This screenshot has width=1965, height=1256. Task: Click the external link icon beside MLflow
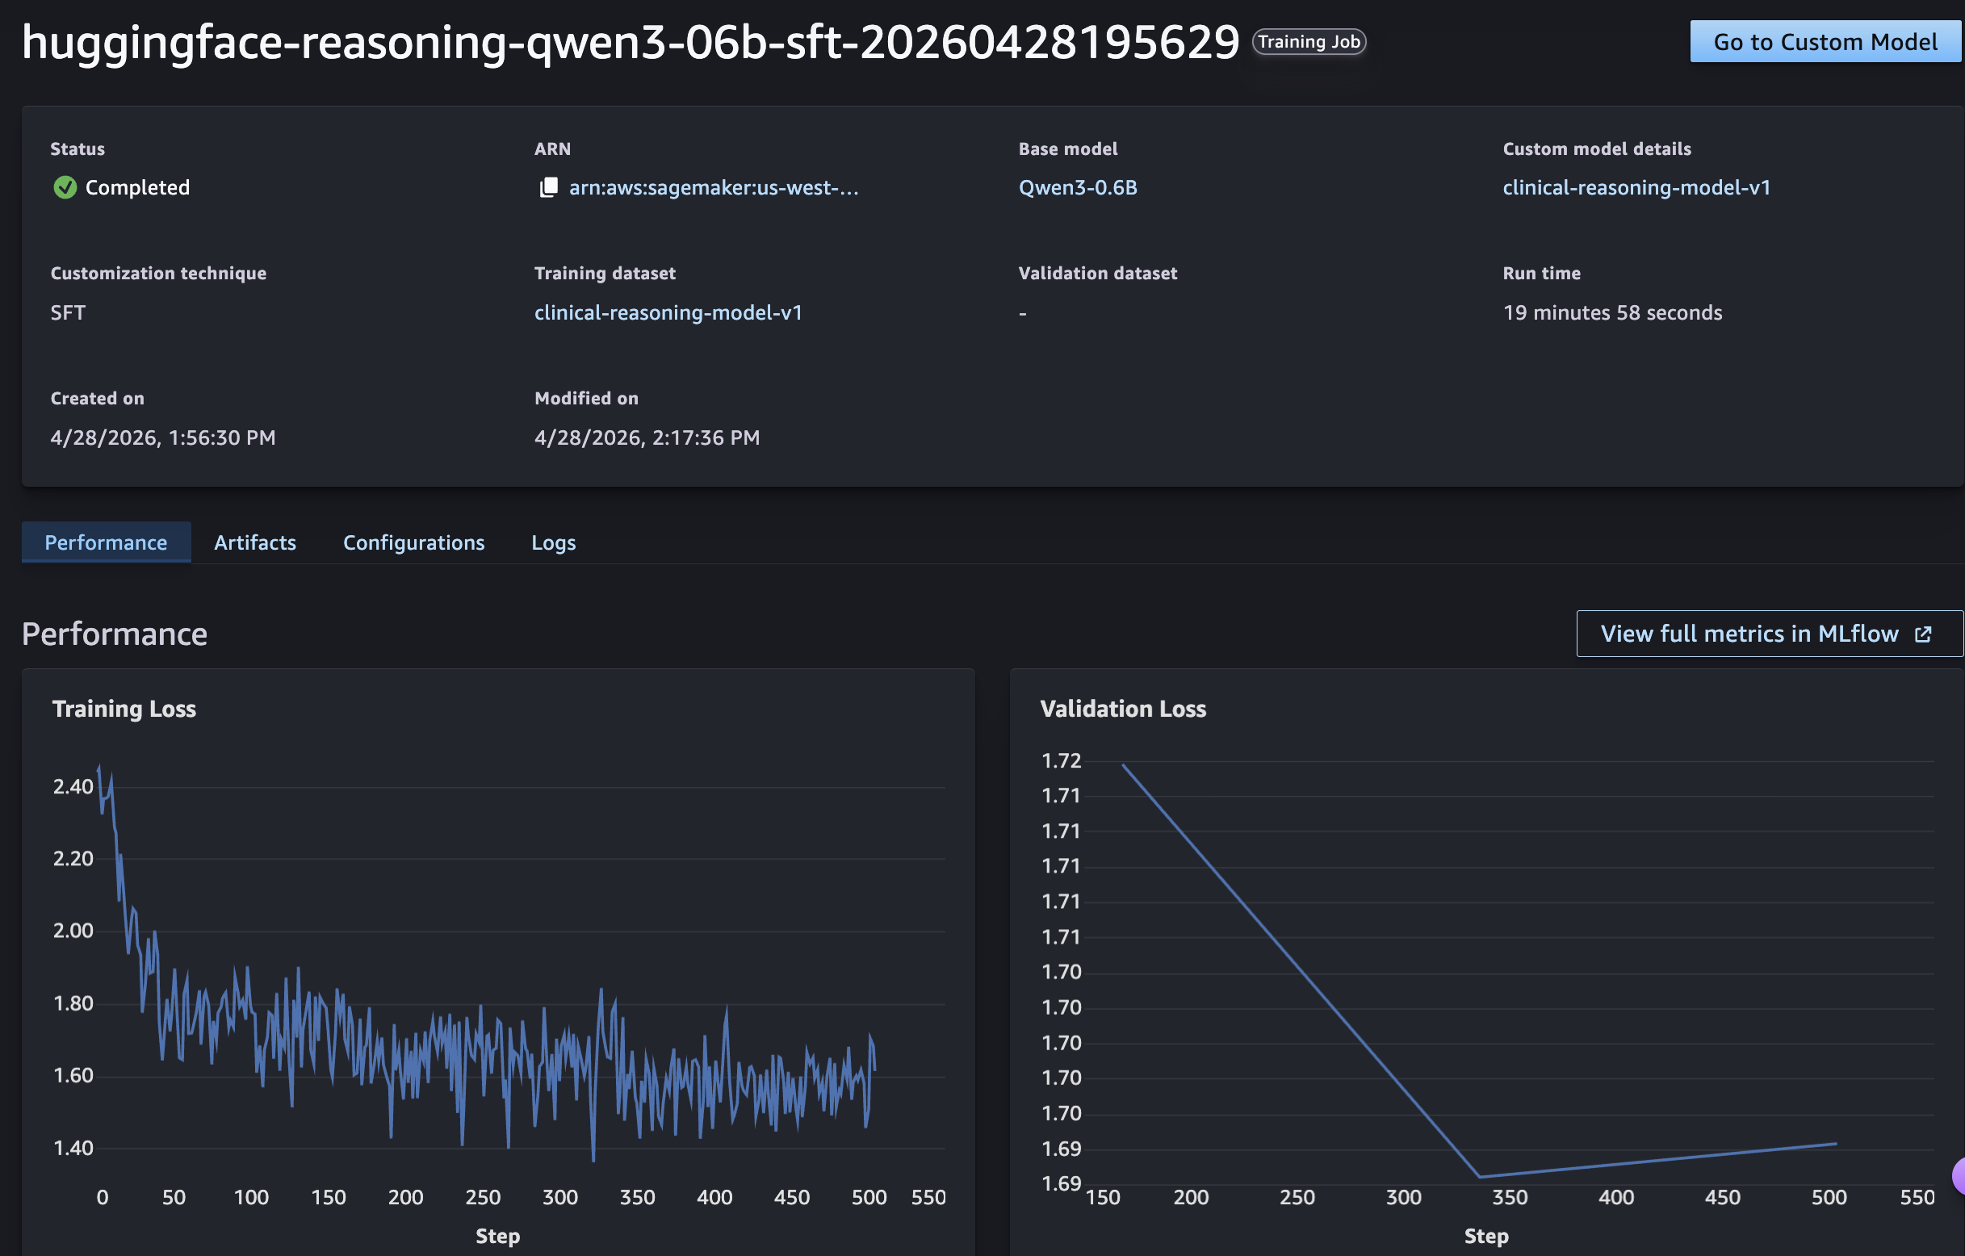(x=1922, y=634)
